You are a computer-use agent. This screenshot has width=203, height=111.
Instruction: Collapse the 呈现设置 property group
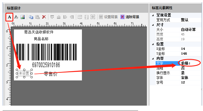[153, 15]
